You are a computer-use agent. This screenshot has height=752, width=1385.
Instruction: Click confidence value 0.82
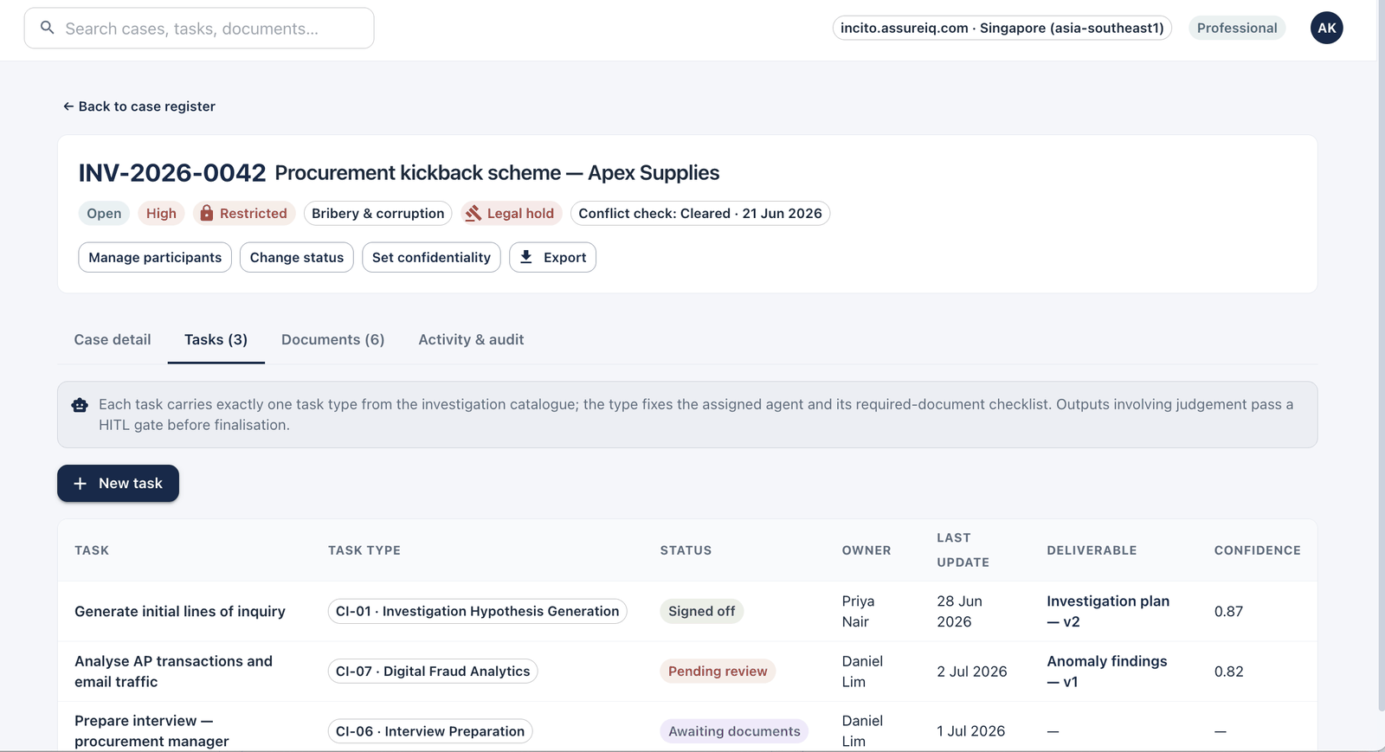pos(1228,671)
